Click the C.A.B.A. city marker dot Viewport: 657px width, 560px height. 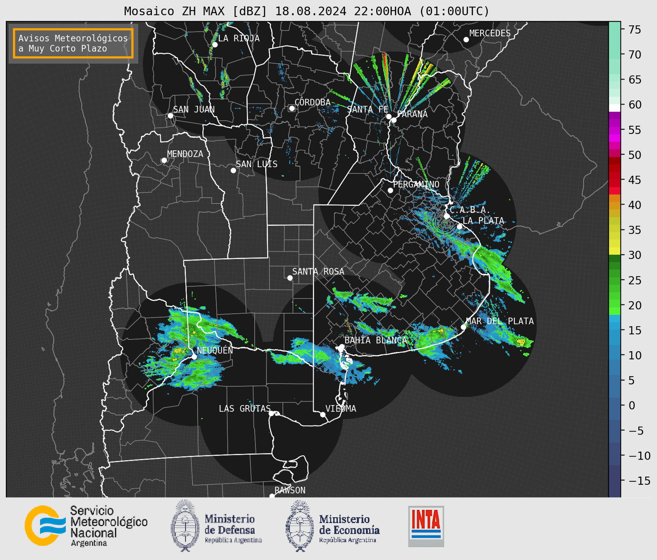click(447, 216)
